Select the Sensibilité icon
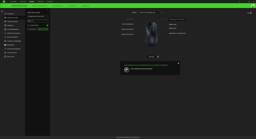Viewport: 256px width, 139px height. click(x=5, y=25)
